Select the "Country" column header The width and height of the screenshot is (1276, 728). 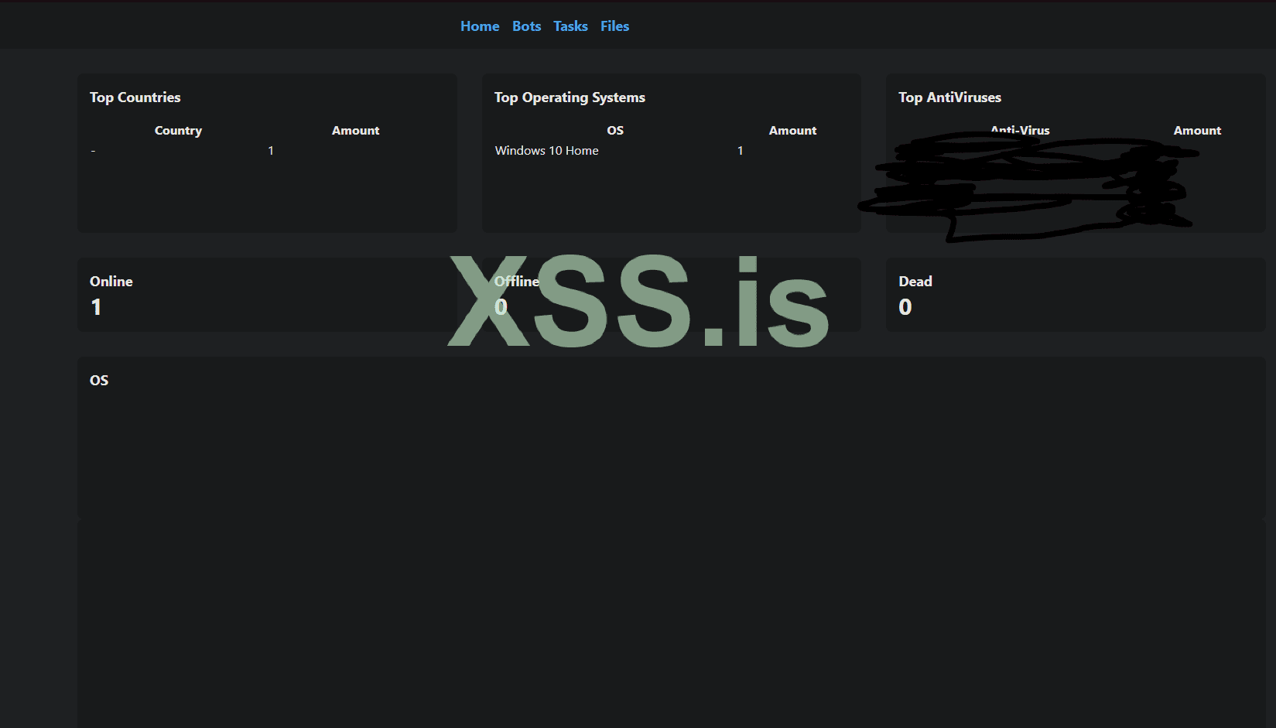coord(178,131)
